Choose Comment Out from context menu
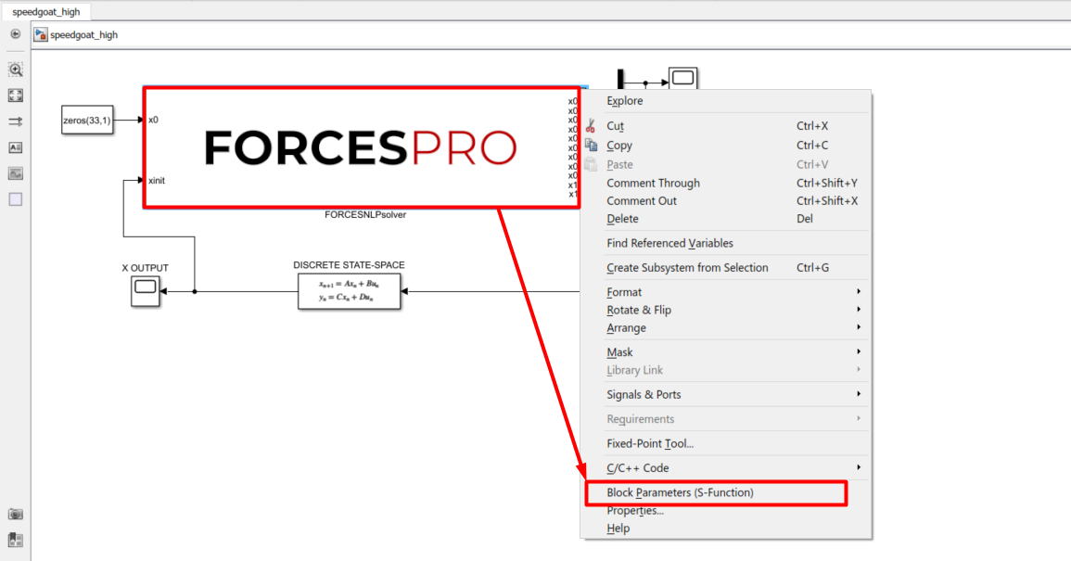 click(x=642, y=201)
